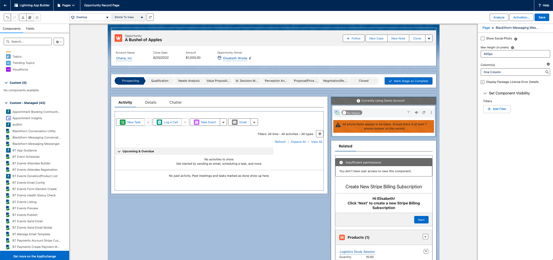Switch to the Details tab
Screen dimensions: 553x260
pos(151,103)
